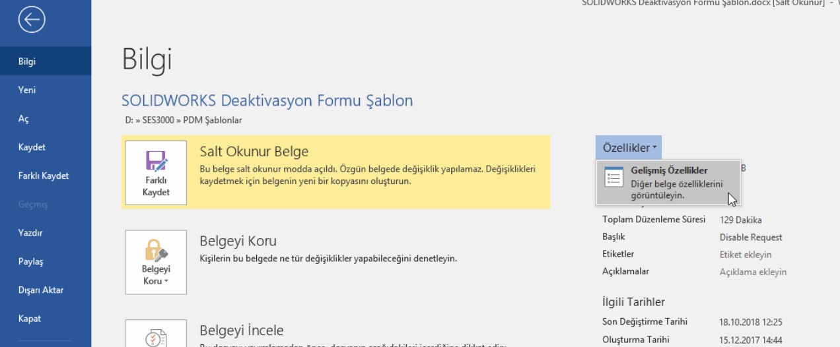The image size is (840, 347).
Task: Click the Açıklama ekleyin comments field
Action: click(x=753, y=272)
